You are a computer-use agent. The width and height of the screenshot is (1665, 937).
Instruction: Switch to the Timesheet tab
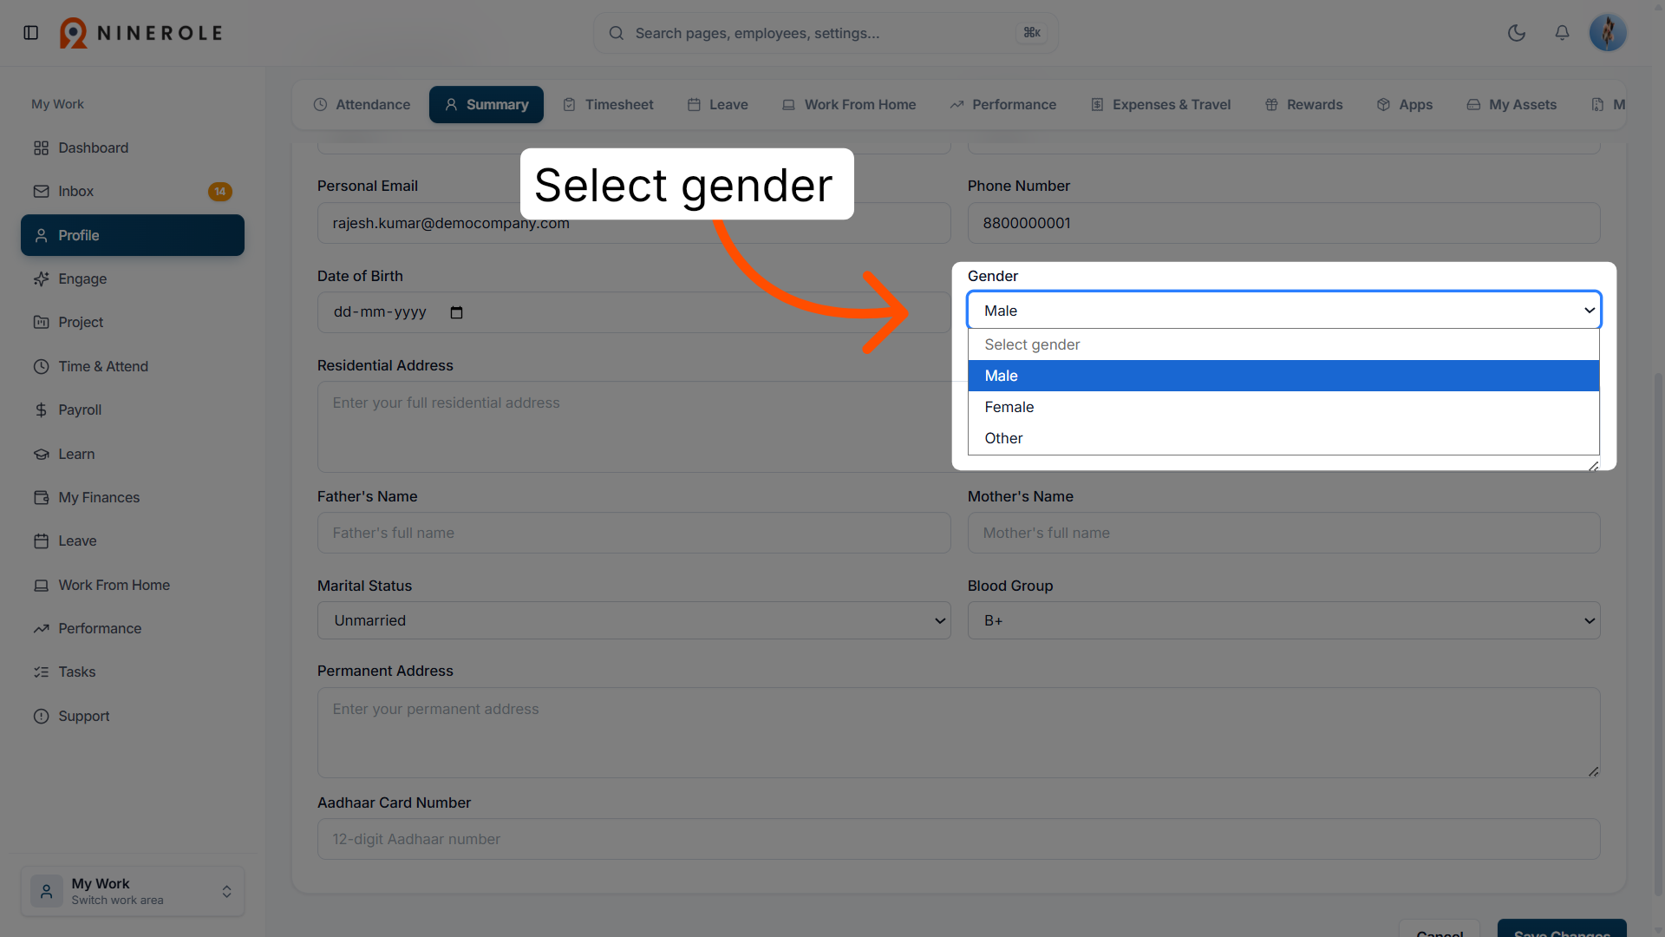coord(608,104)
